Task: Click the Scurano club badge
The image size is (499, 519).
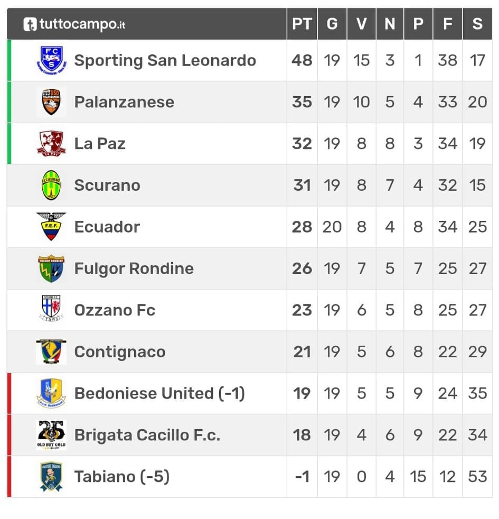Action: coord(51,185)
